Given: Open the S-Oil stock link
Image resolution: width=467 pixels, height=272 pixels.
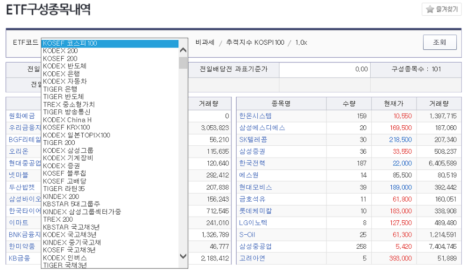Looking at the screenshot, I should point(247,235).
